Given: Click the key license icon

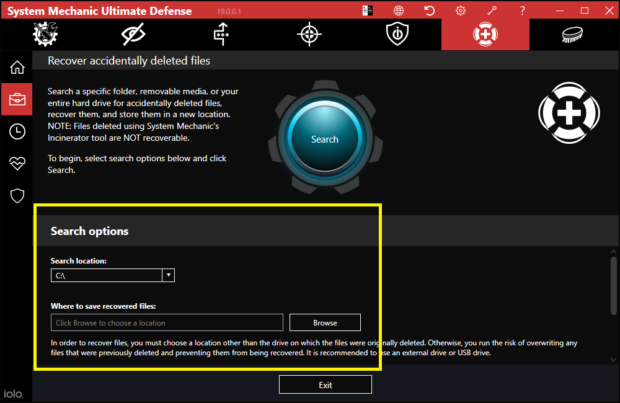Looking at the screenshot, I should 492,11.
